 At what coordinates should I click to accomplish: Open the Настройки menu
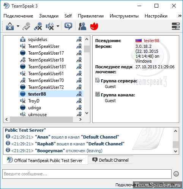click(x=156, y=16)
